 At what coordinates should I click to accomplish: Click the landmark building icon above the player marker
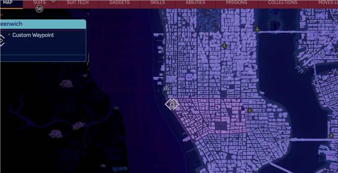pyautogui.click(x=189, y=76)
